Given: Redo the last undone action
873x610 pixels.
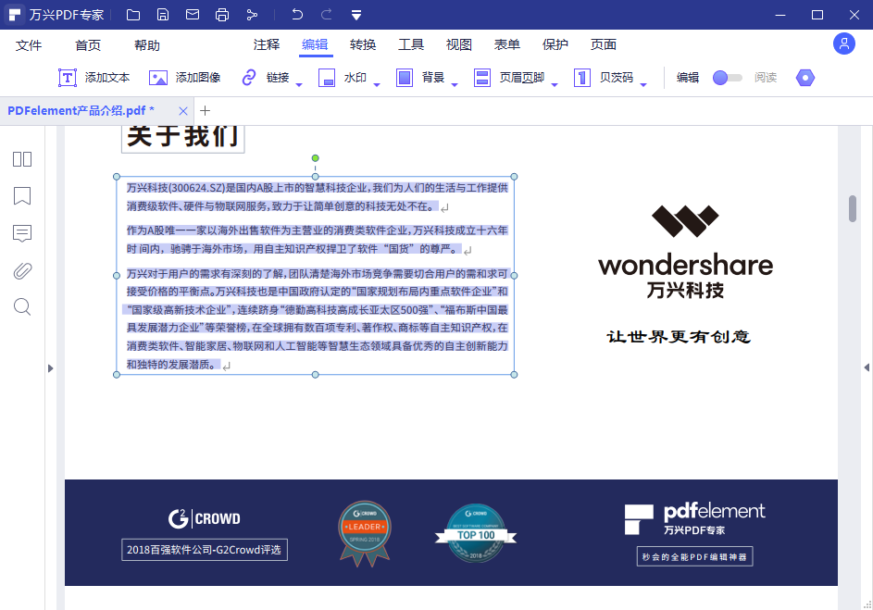Looking at the screenshot, I should tap(327, 15).
